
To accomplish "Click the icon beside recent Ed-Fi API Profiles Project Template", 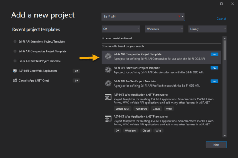I will point(15,61).
